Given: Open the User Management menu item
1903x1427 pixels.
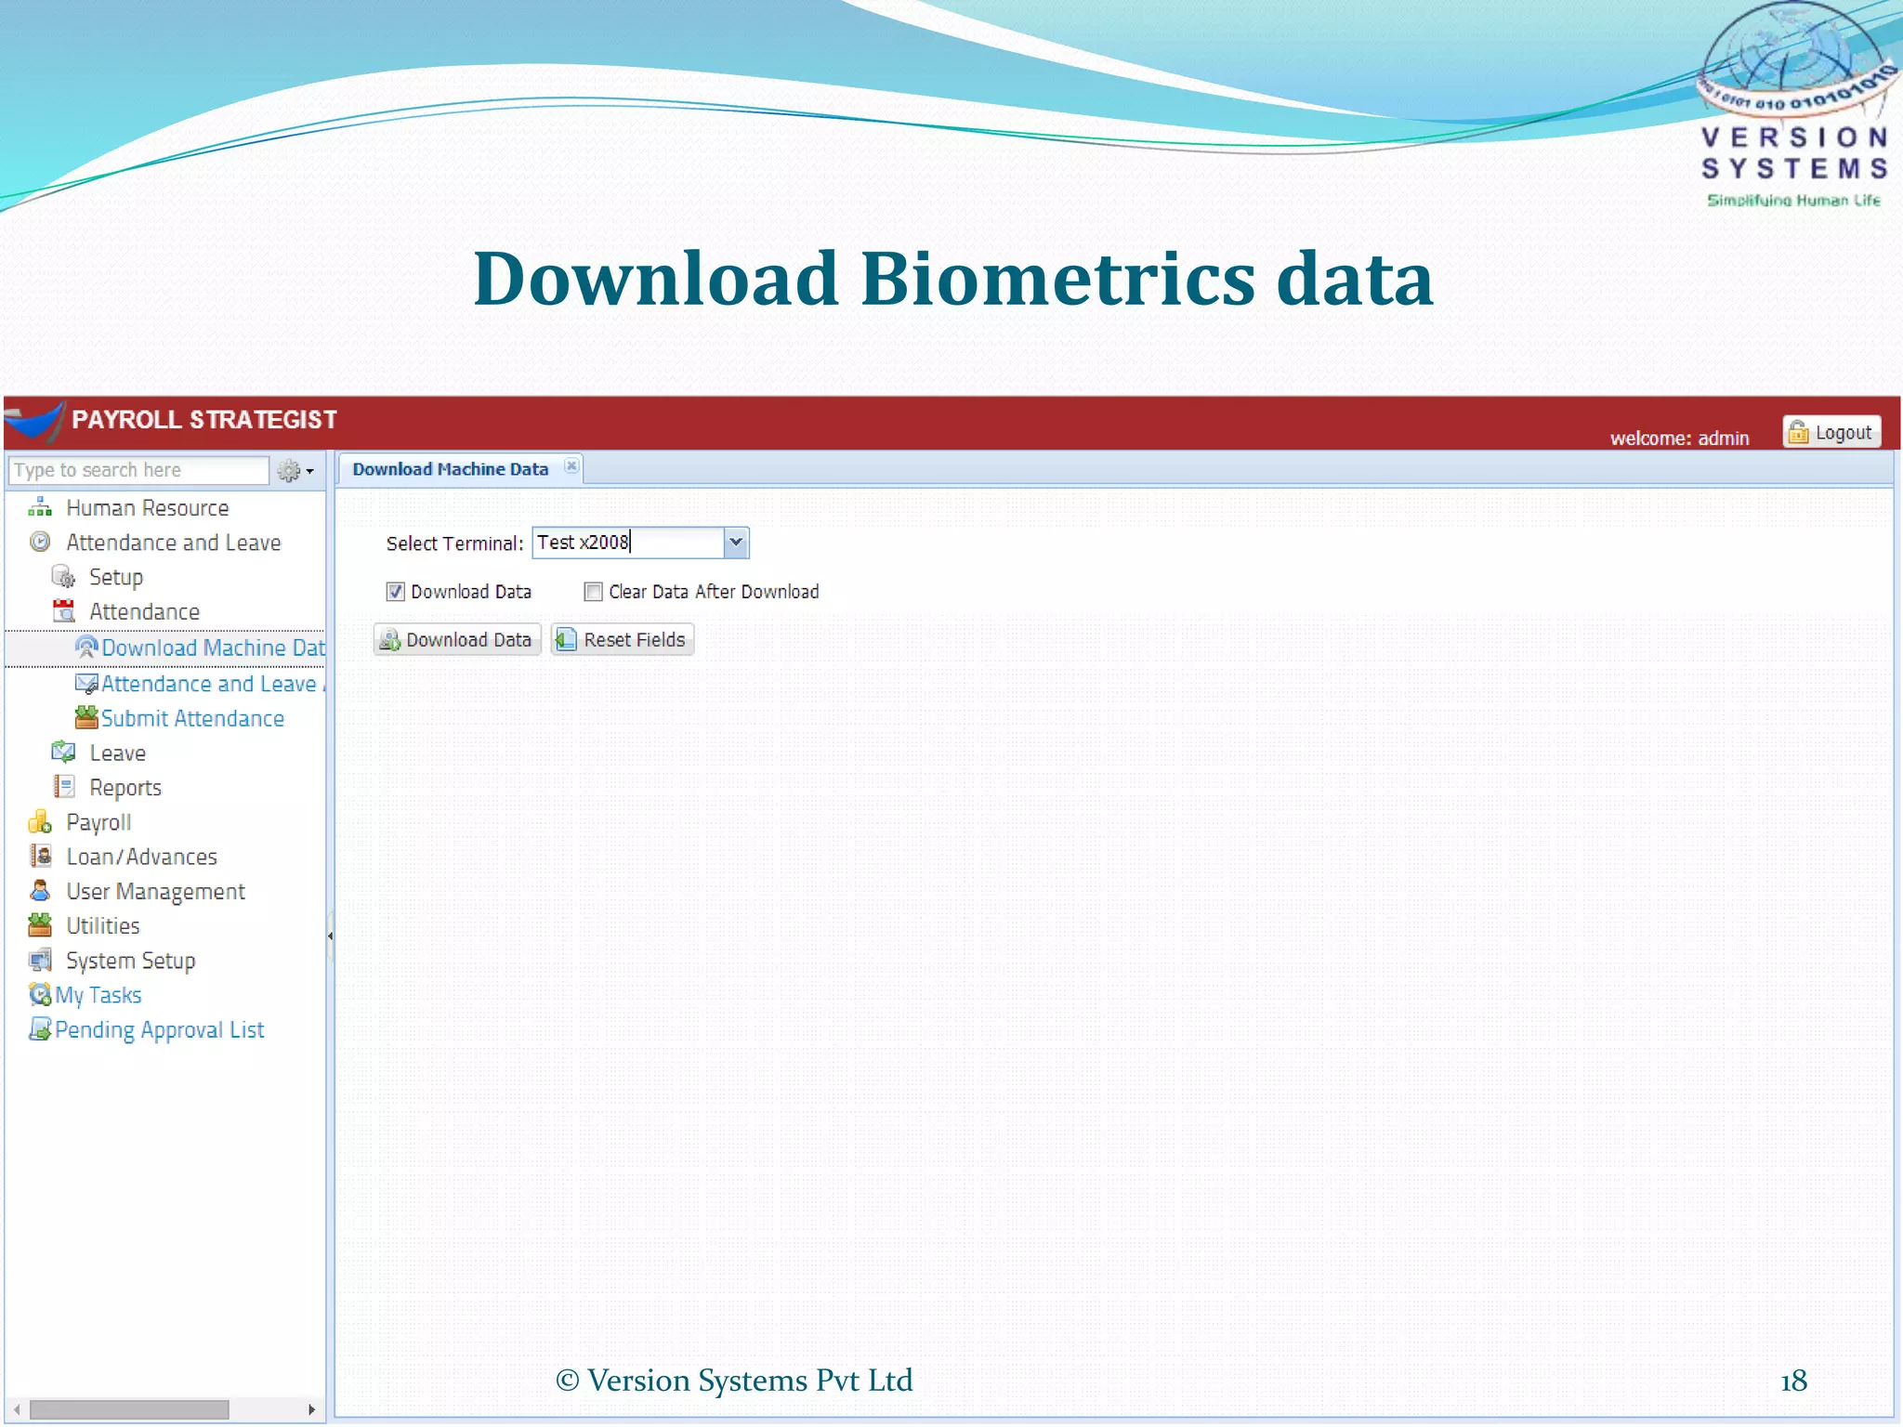Looking at the screenshot, I should pos(155,892).
